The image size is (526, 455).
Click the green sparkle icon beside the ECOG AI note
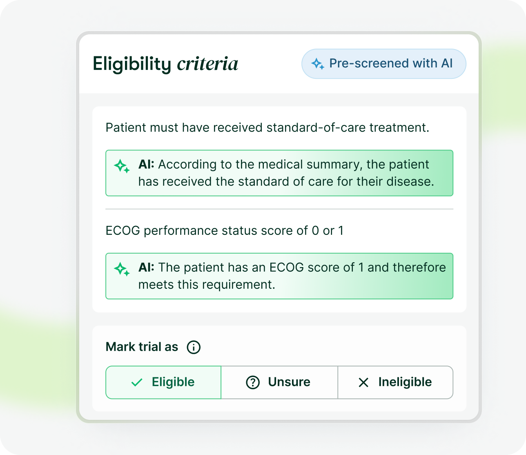[122, 269]
